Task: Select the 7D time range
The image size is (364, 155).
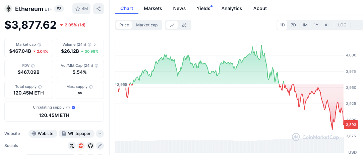Action: (293, 25)
